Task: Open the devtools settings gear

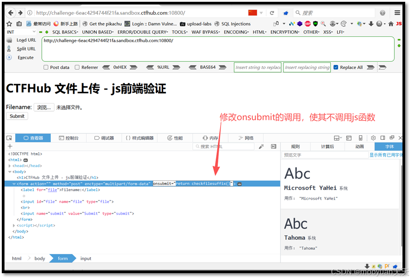Action: pos(372,138)
